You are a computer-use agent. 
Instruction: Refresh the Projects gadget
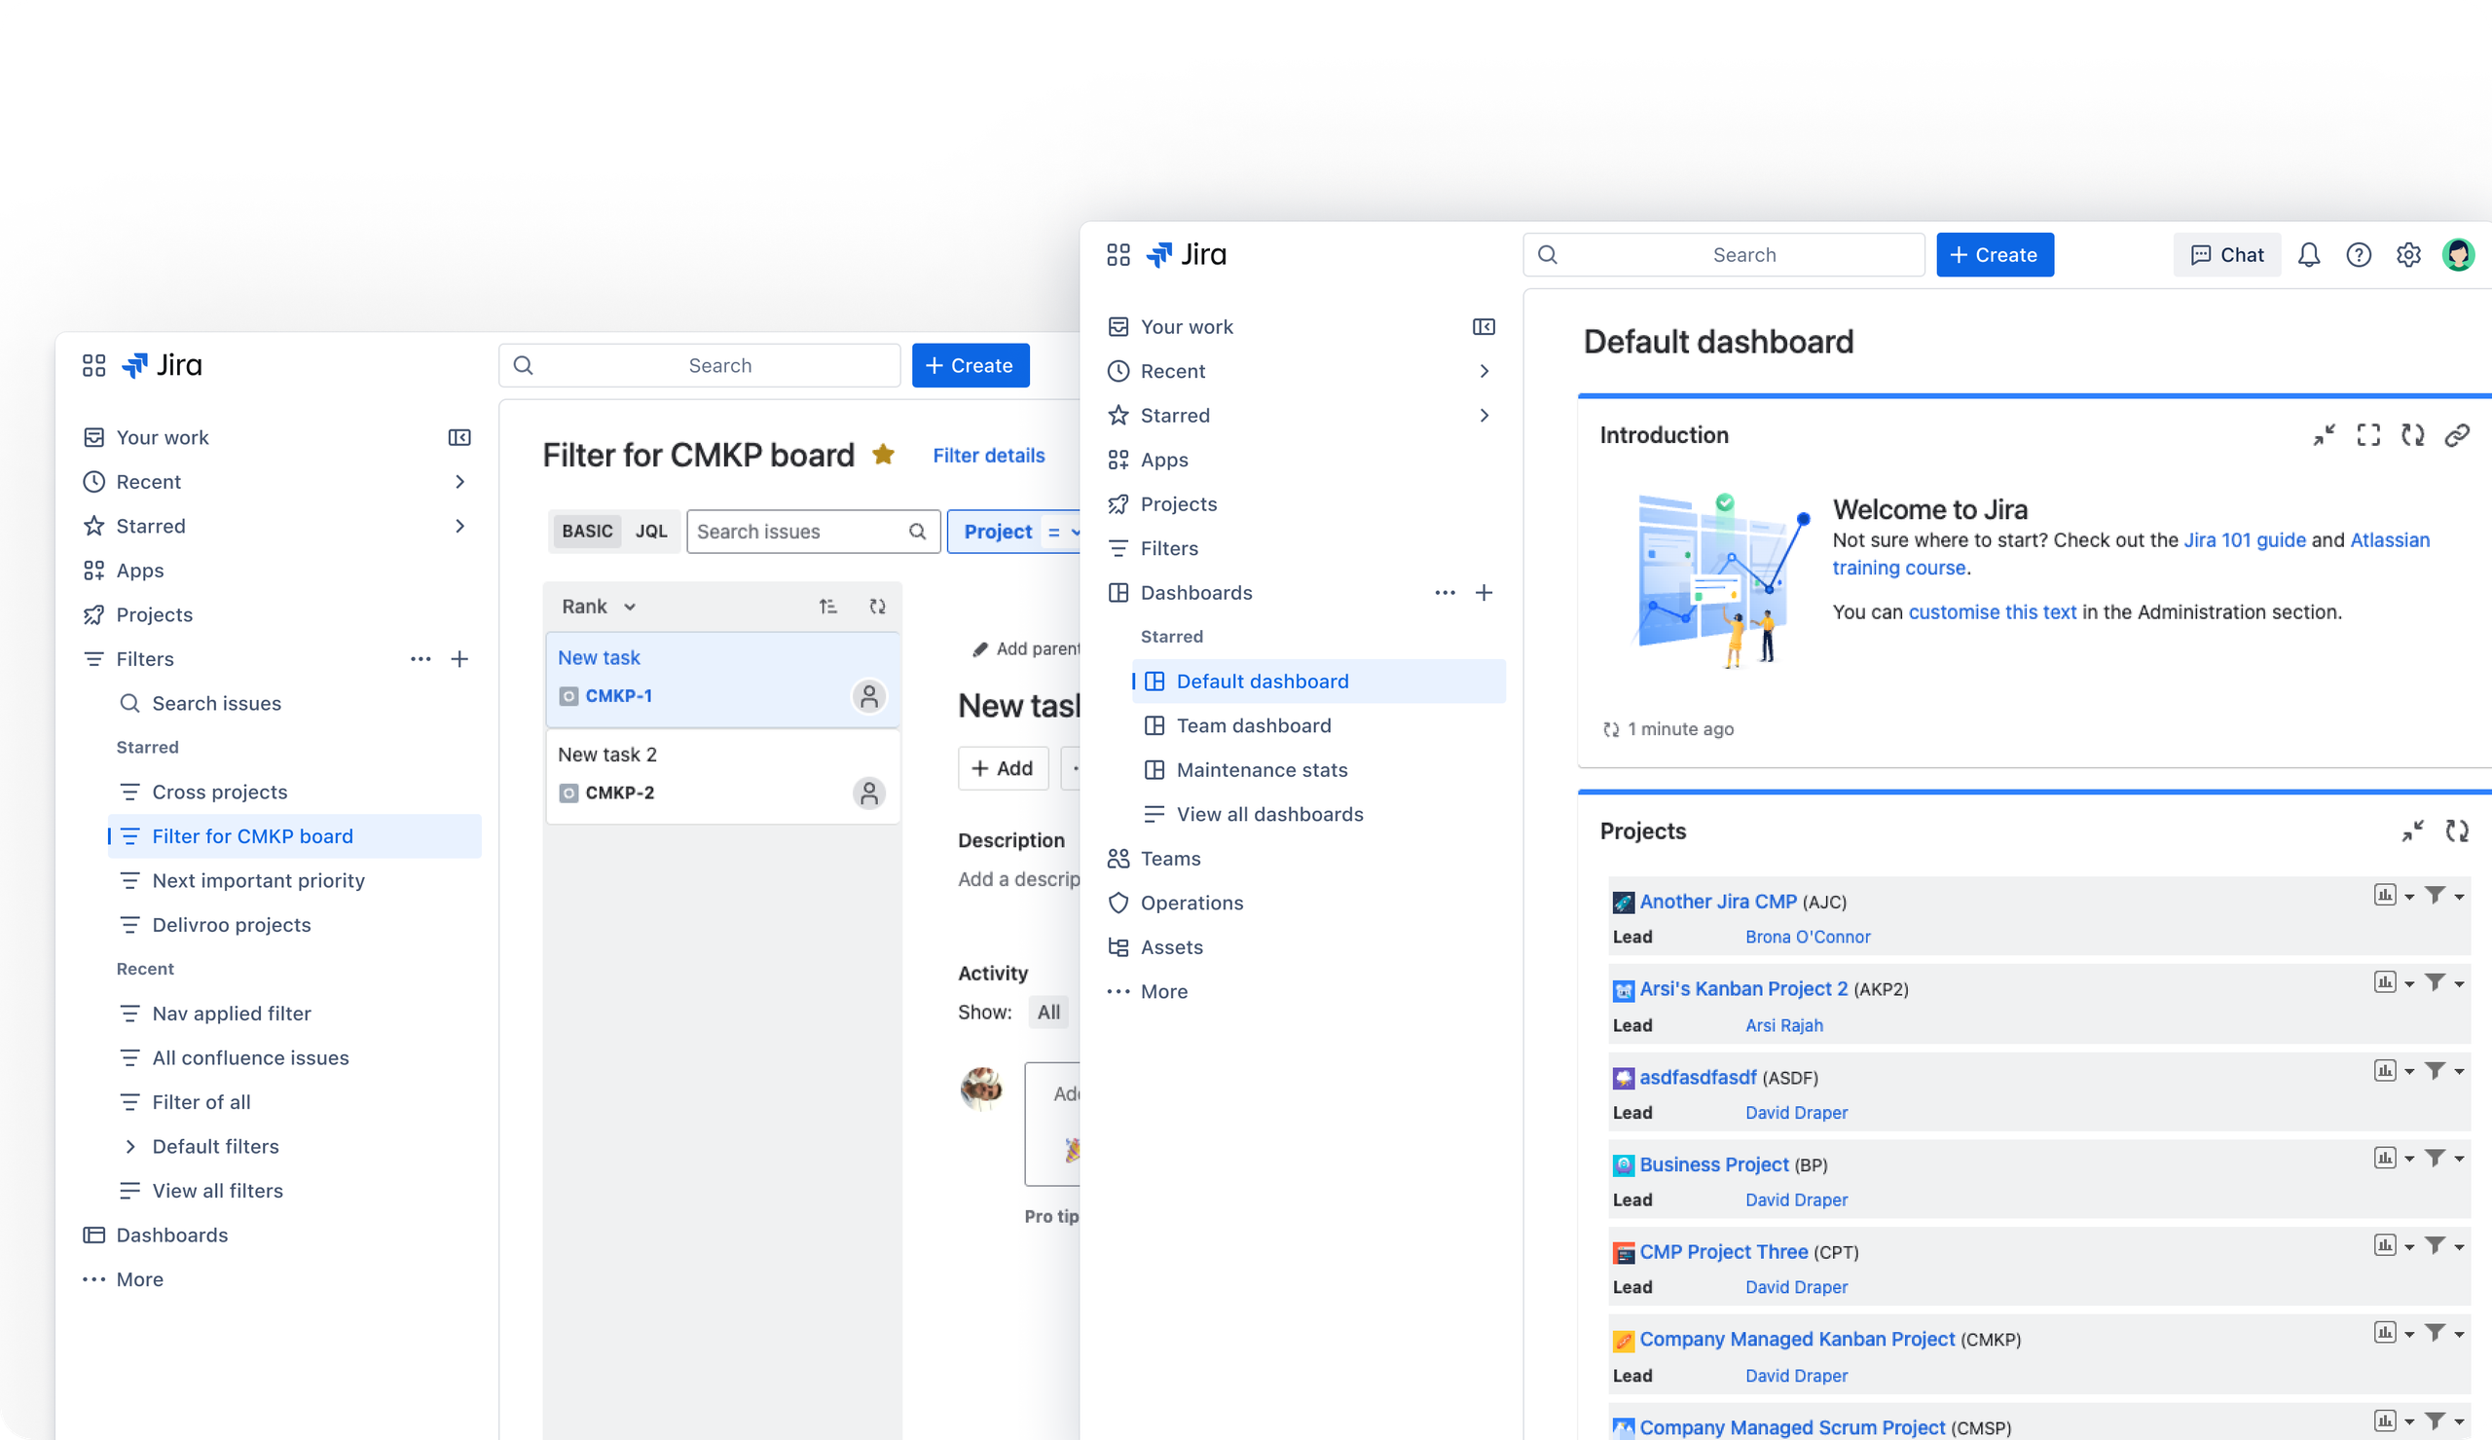(x=2457, y=831)
